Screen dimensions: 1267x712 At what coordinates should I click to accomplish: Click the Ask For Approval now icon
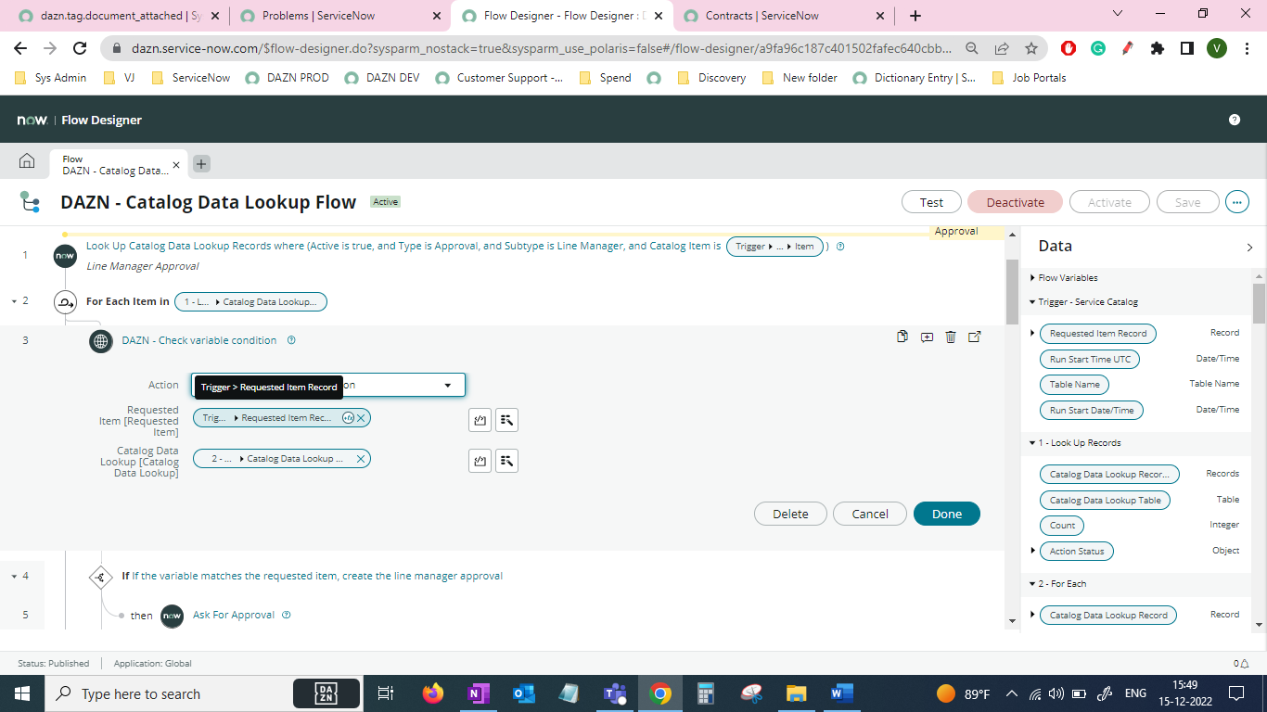[x=173, y=616]
